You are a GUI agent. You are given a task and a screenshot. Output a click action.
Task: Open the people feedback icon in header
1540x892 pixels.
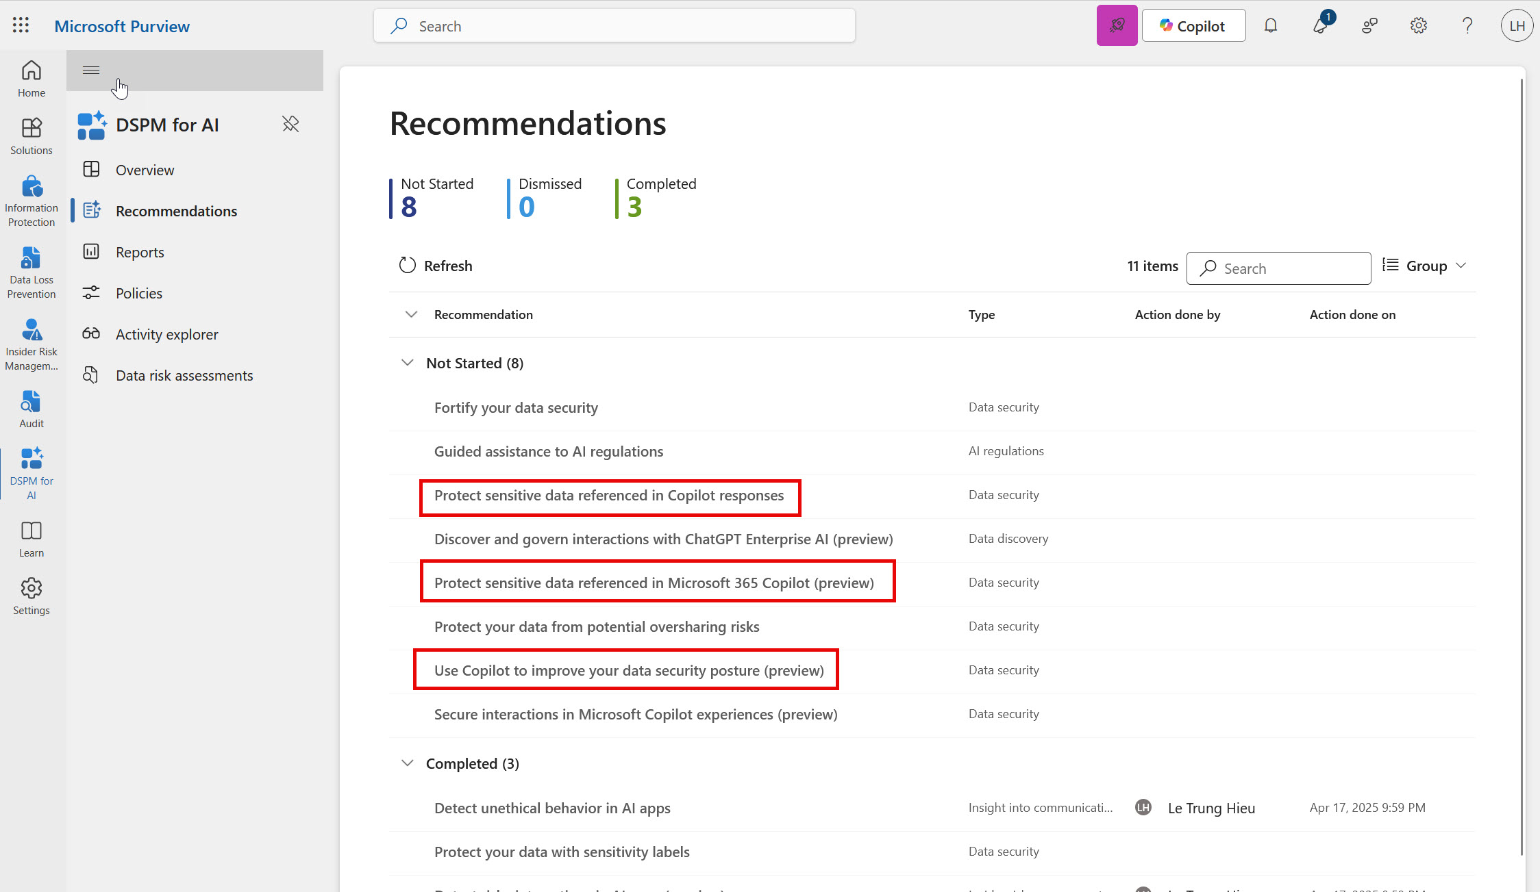click(1369, 25)
